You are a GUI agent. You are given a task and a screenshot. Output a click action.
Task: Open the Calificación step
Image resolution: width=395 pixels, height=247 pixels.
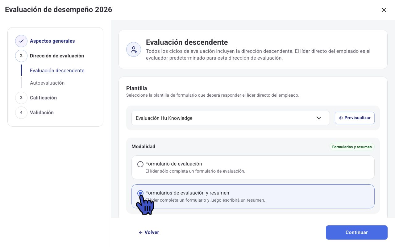point(43,98)
